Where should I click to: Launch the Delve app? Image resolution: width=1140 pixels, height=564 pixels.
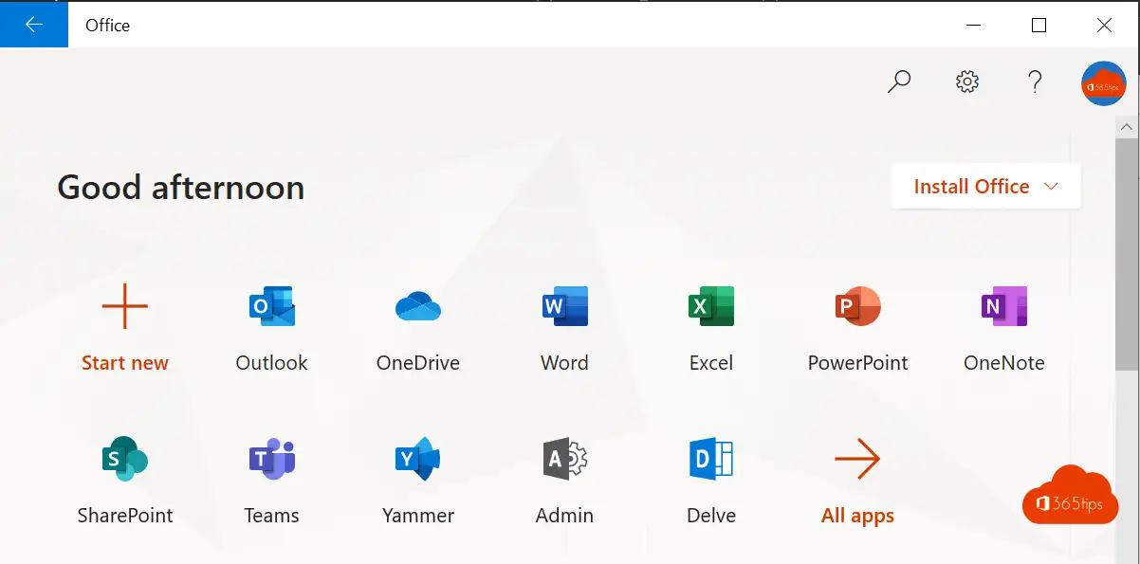click(x=711, y=460)
